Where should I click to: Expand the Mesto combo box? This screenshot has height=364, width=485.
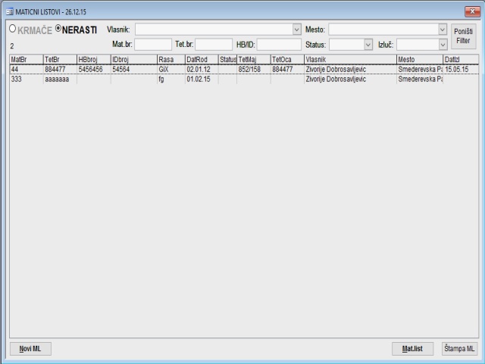pos(443,29)
